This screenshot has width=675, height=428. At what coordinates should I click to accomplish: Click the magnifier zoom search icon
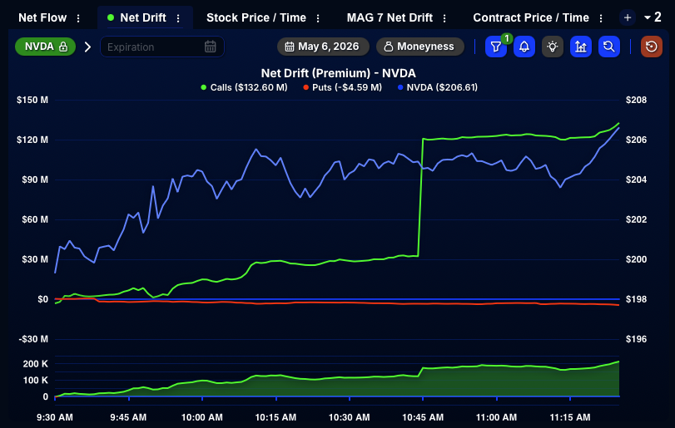[608, 47]
